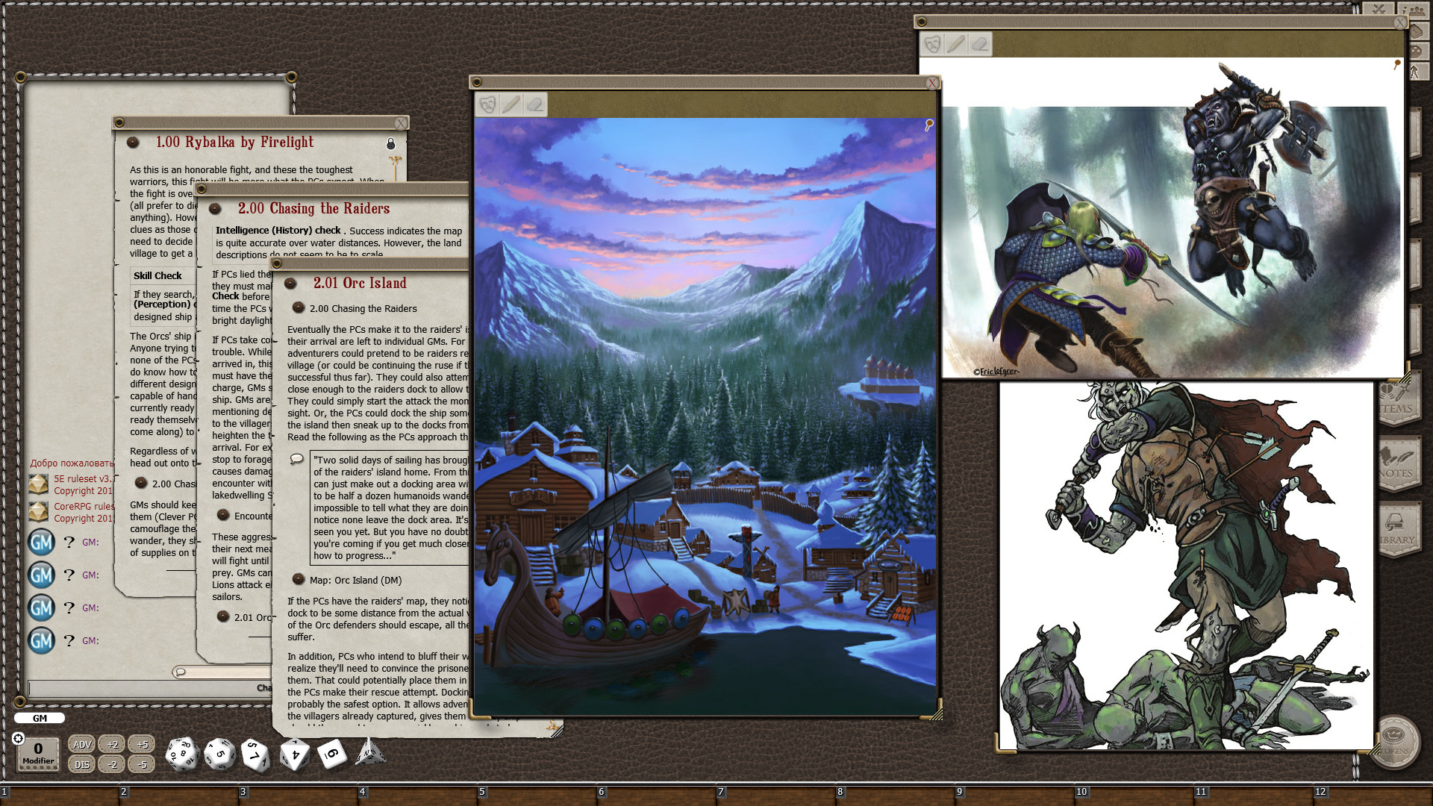Roll the d20 die from the dice tray
The image size is (1433, 806).
click(183, 754)
